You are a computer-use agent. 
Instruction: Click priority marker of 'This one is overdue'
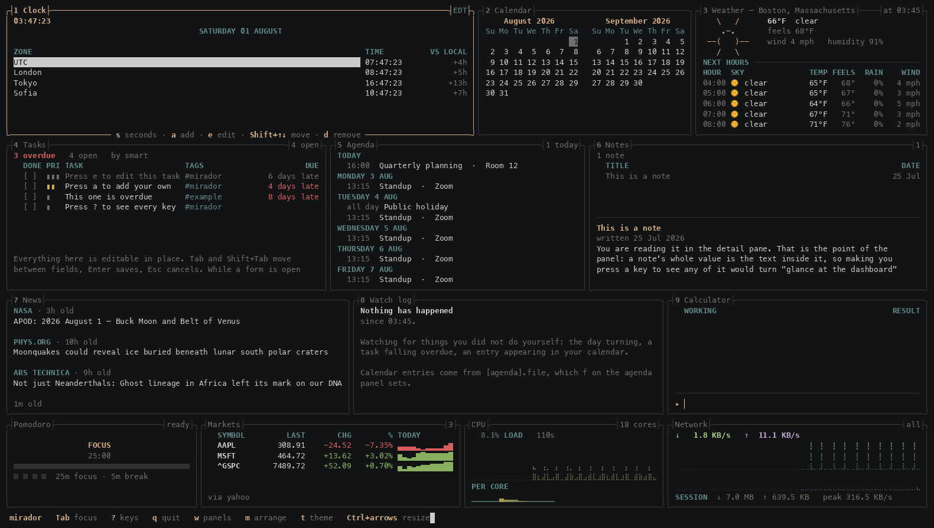[48, 197]
